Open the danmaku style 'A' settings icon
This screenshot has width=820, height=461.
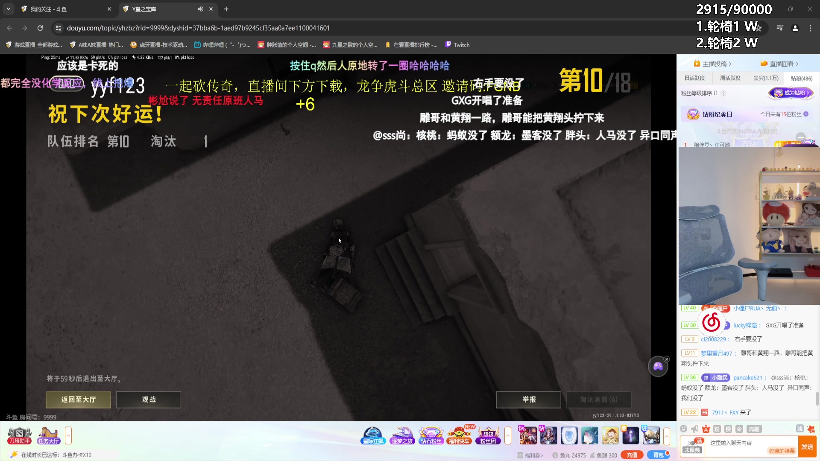[706, 429]
